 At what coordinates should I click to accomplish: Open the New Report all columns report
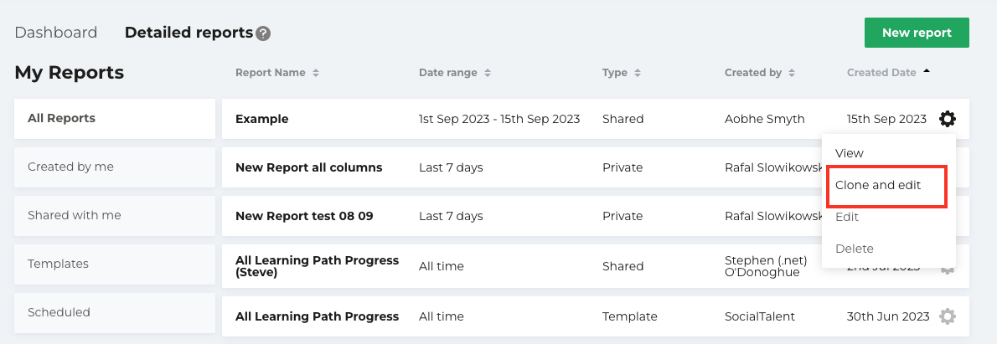tap(308, 167)
